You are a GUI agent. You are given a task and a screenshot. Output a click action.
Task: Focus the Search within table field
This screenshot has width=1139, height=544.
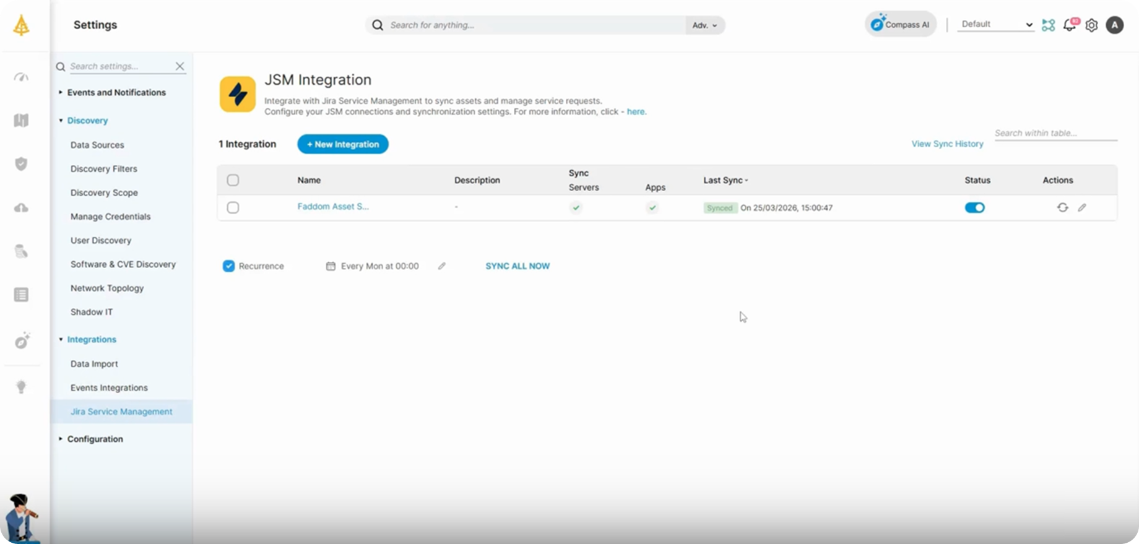[1055, 133]
